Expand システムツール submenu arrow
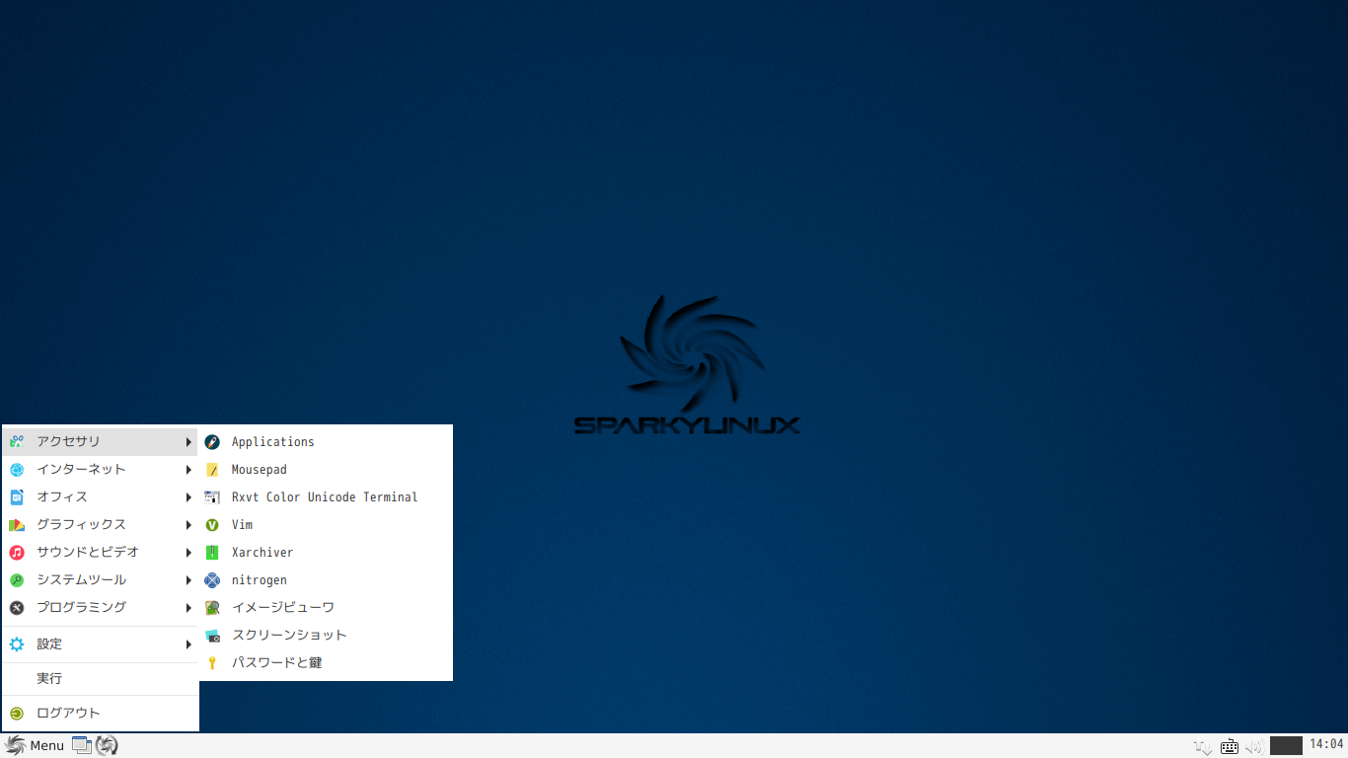 (188, 580)
